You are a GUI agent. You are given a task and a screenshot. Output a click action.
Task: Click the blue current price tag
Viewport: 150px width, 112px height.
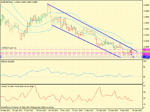146,57
